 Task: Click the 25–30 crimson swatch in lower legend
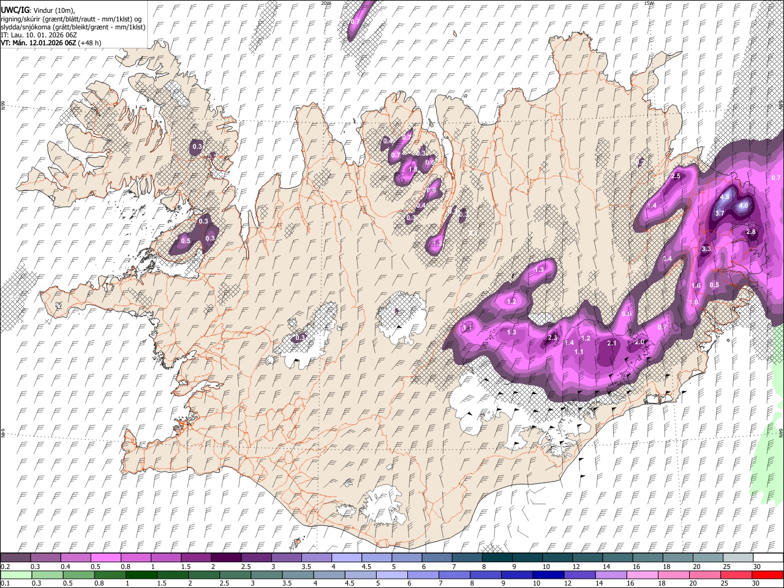click(x=737, y=575)
